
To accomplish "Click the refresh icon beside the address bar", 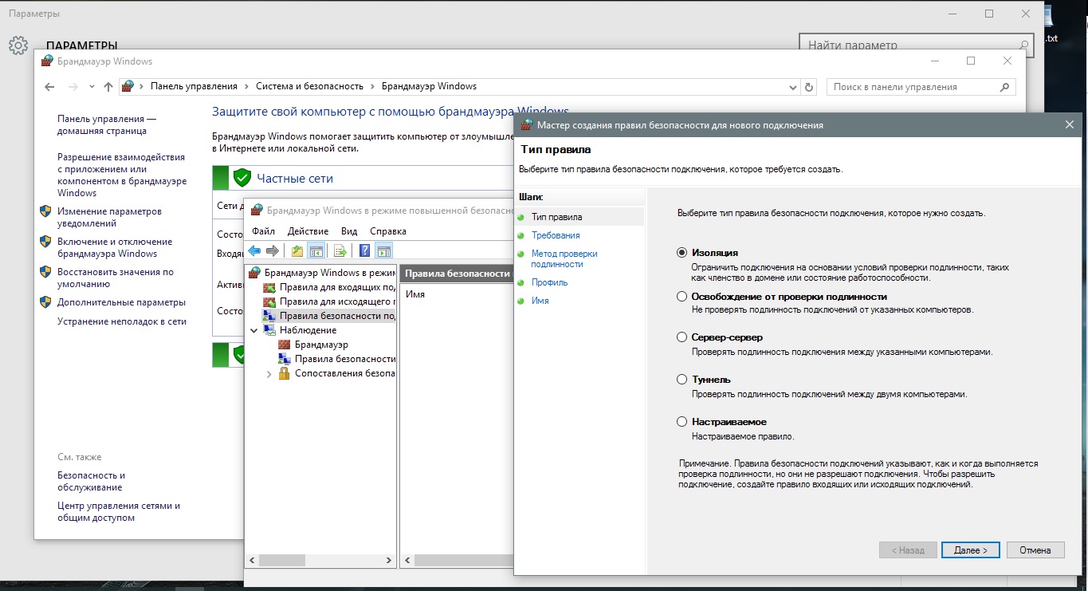I will coord(810,87).
